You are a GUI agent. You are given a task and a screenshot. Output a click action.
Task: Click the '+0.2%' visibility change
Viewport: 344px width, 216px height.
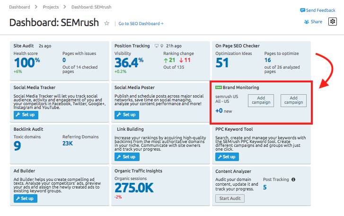click(121, 72)
